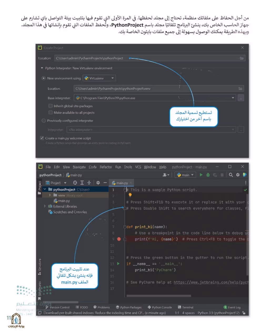
Task: Click the Stop square icon
Action: (x=222, y=175)
